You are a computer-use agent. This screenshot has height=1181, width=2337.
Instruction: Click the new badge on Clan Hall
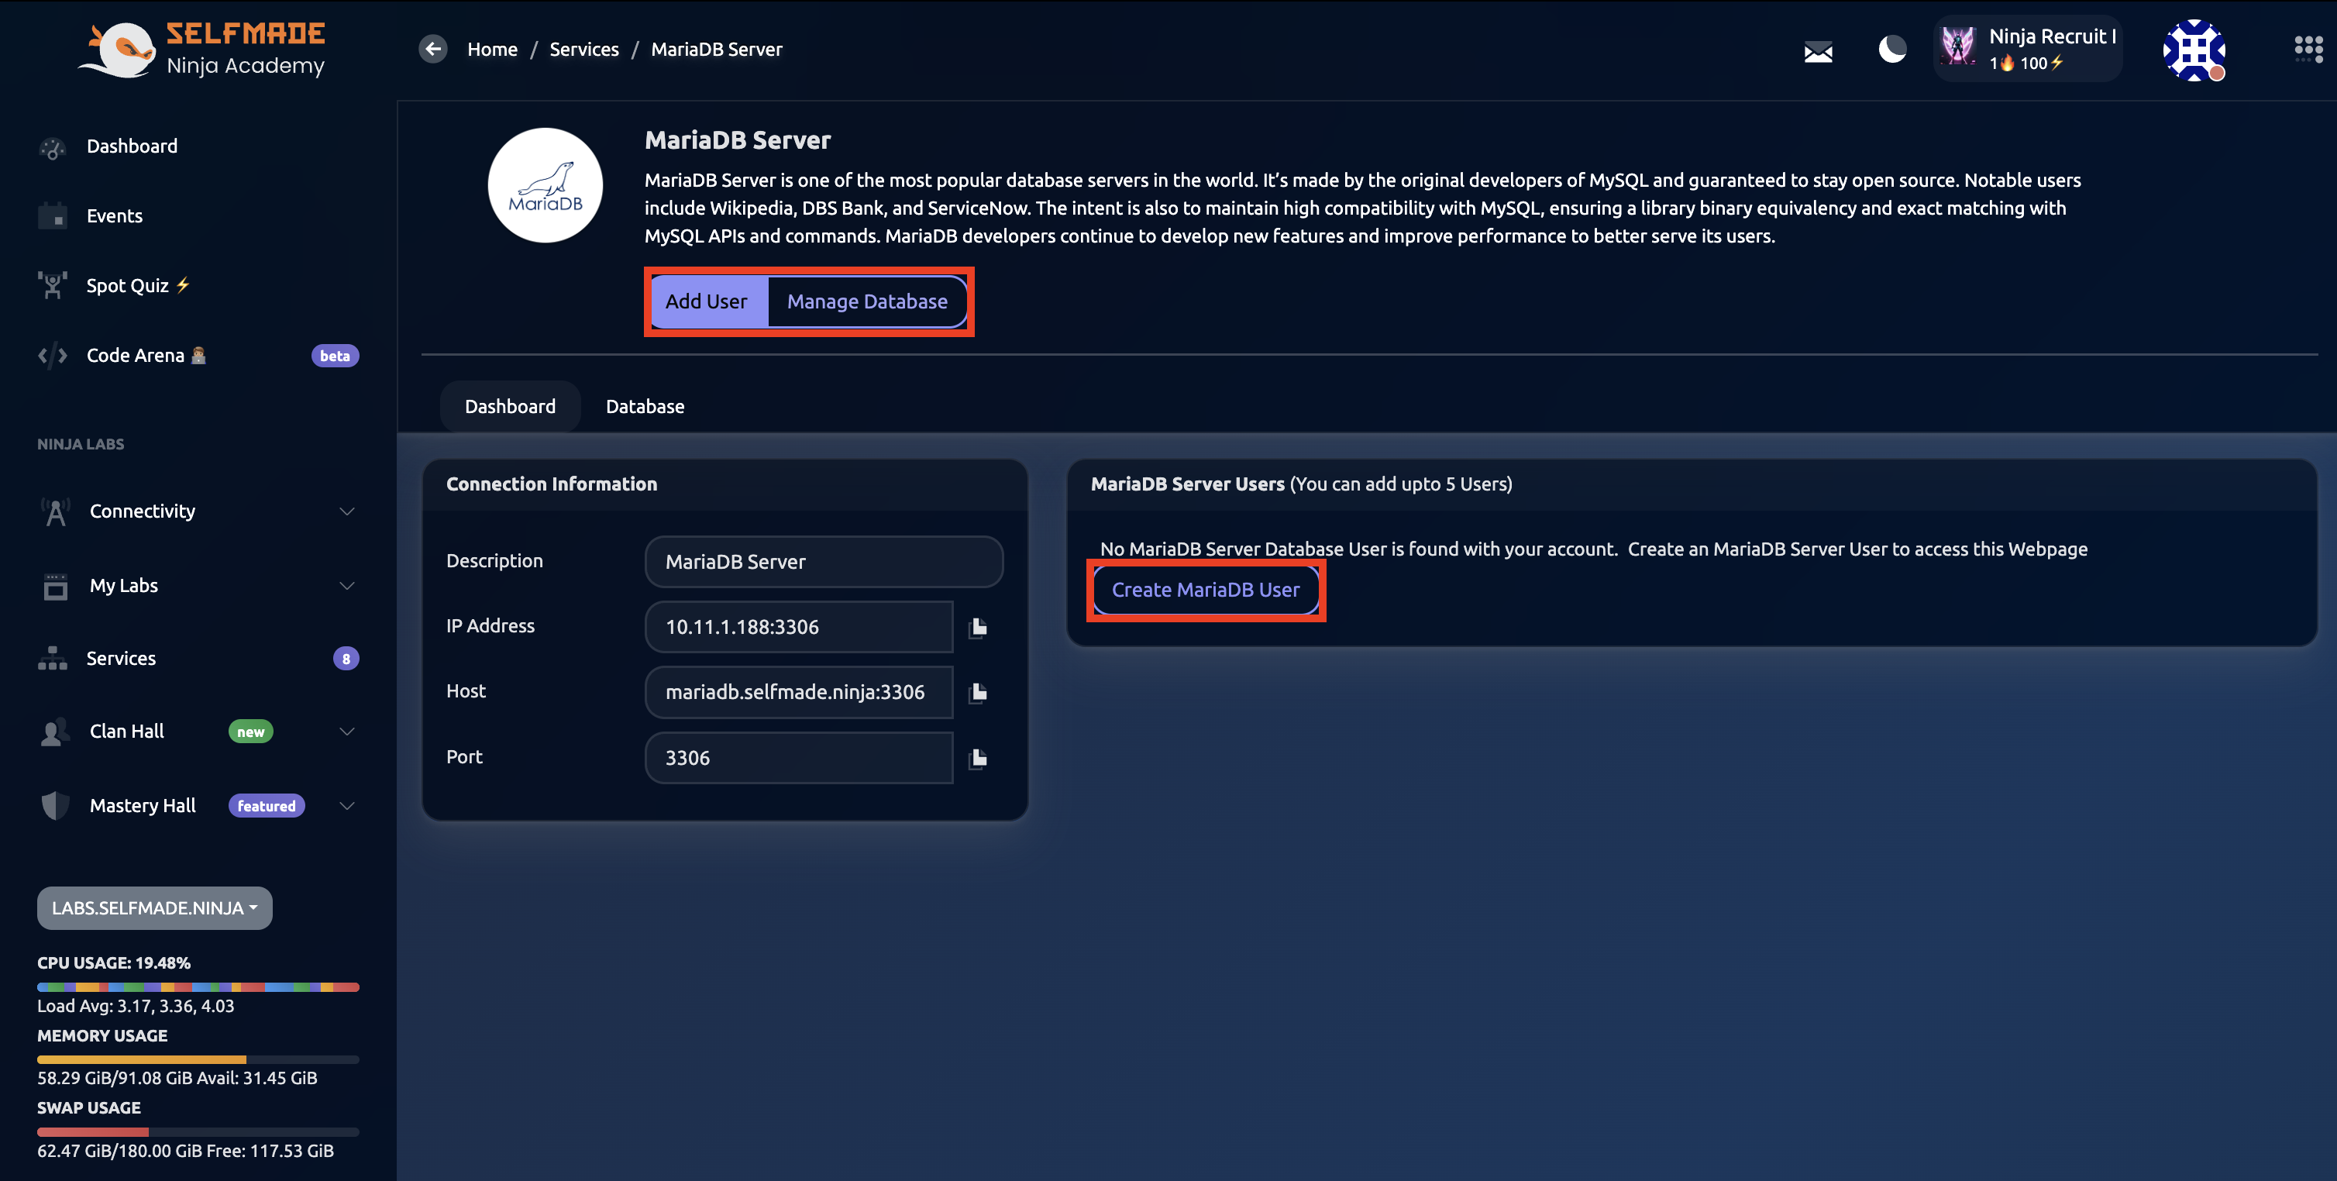click(250, 732)
